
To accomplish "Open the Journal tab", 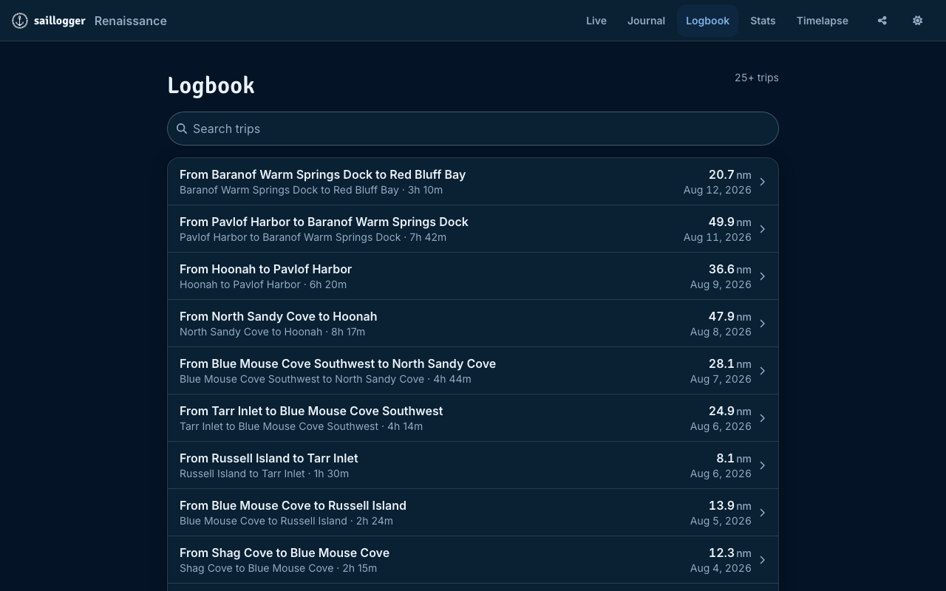I will (x=646, y=21).
